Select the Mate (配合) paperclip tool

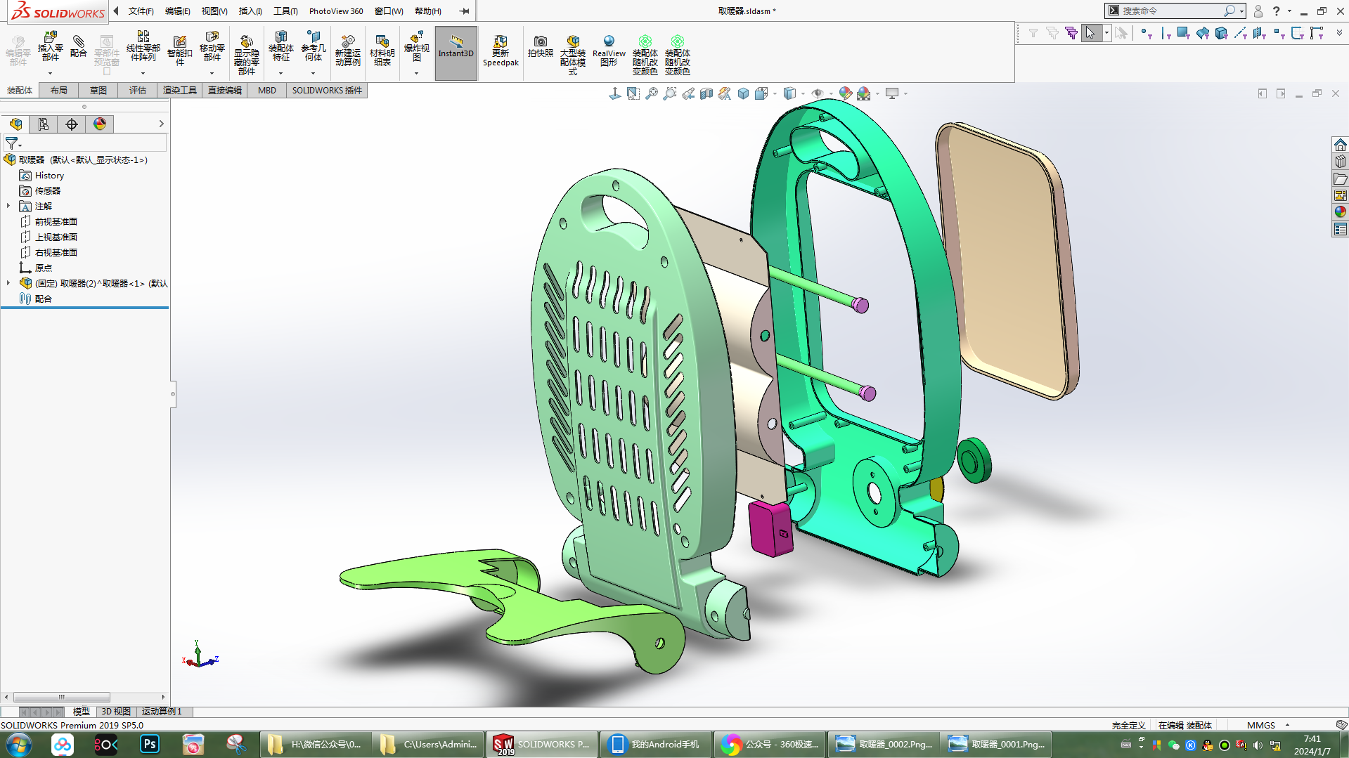[79, 46]
